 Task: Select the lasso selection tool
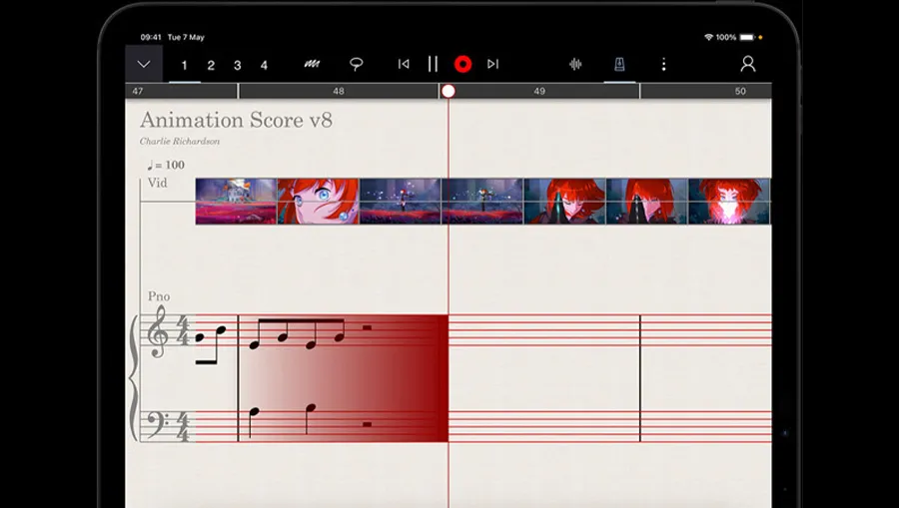356,64
